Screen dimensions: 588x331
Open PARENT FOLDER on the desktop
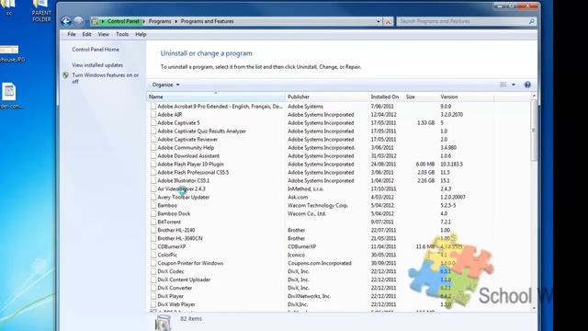click(40, 10)
